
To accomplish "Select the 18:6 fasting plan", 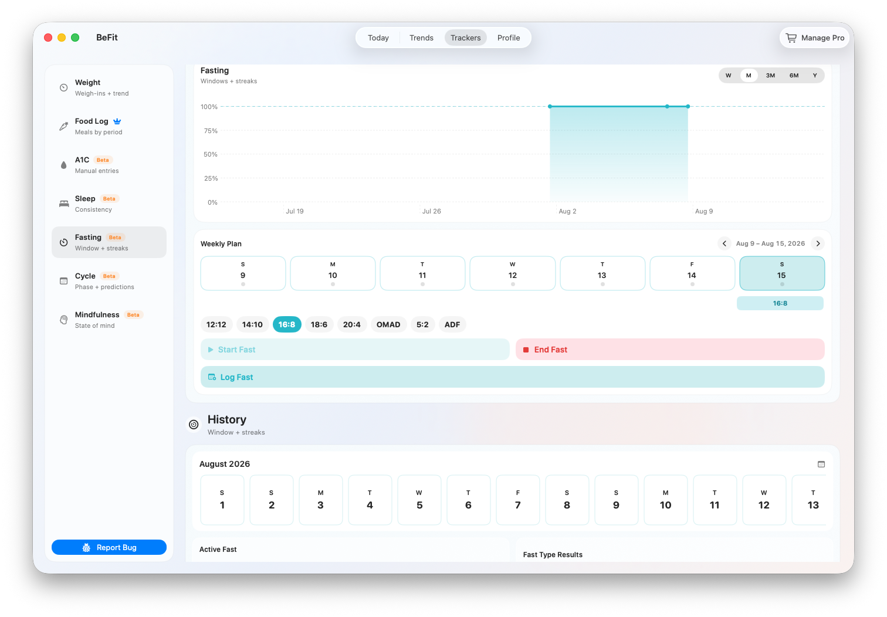I will 319,324.
